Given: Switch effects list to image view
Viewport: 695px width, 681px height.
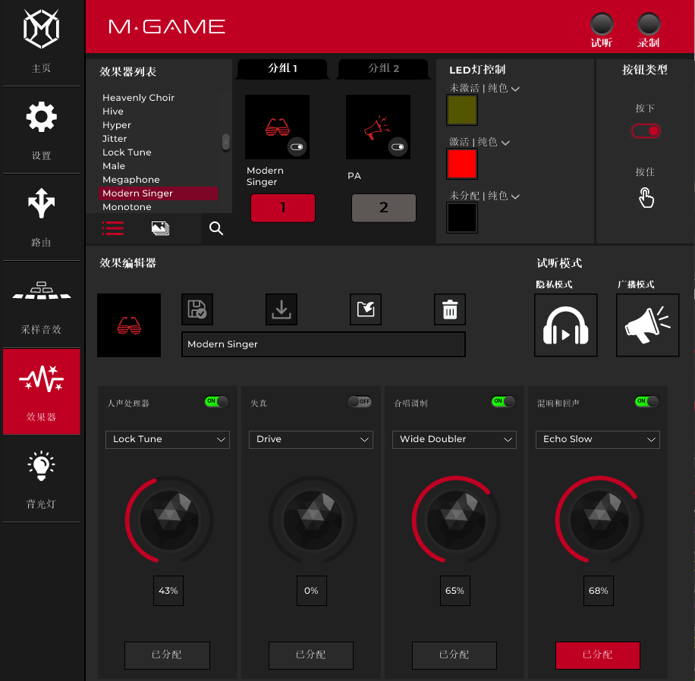Looking at the screenshot, I should 160,228.
